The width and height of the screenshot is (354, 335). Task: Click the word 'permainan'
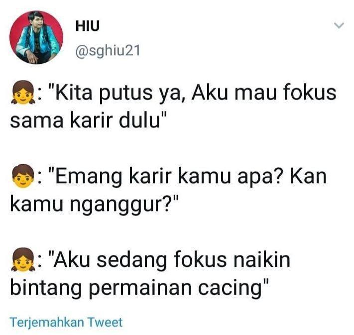[x=140, y=290]
